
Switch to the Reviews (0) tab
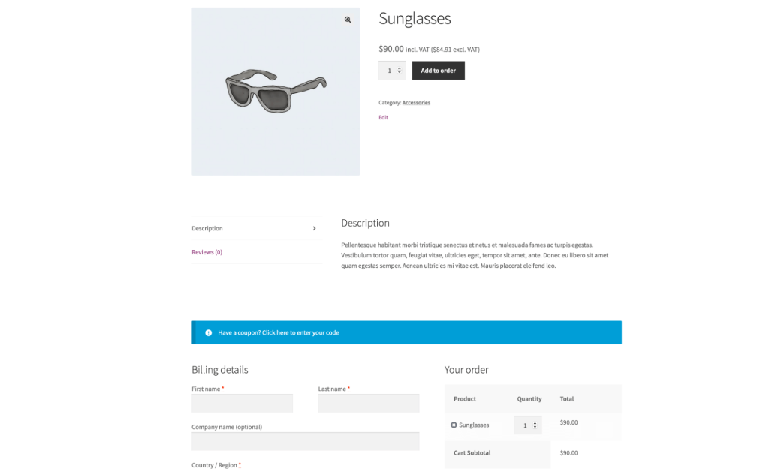click(207, 252)
